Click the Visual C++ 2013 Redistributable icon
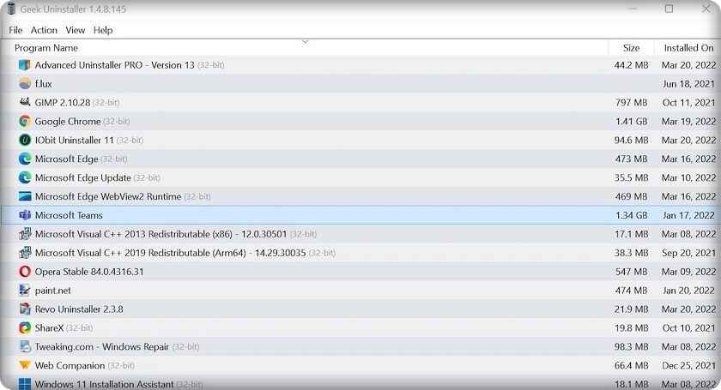721x390 pixels. tap(25, 234)
